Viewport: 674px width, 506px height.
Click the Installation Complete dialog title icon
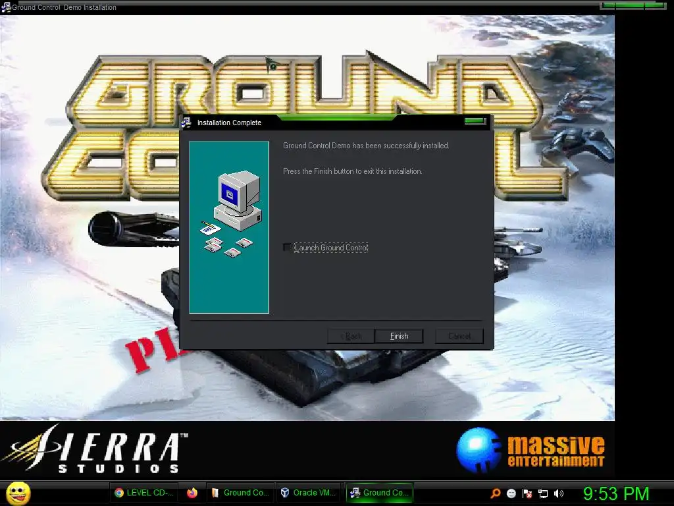(x=186, y=123)
